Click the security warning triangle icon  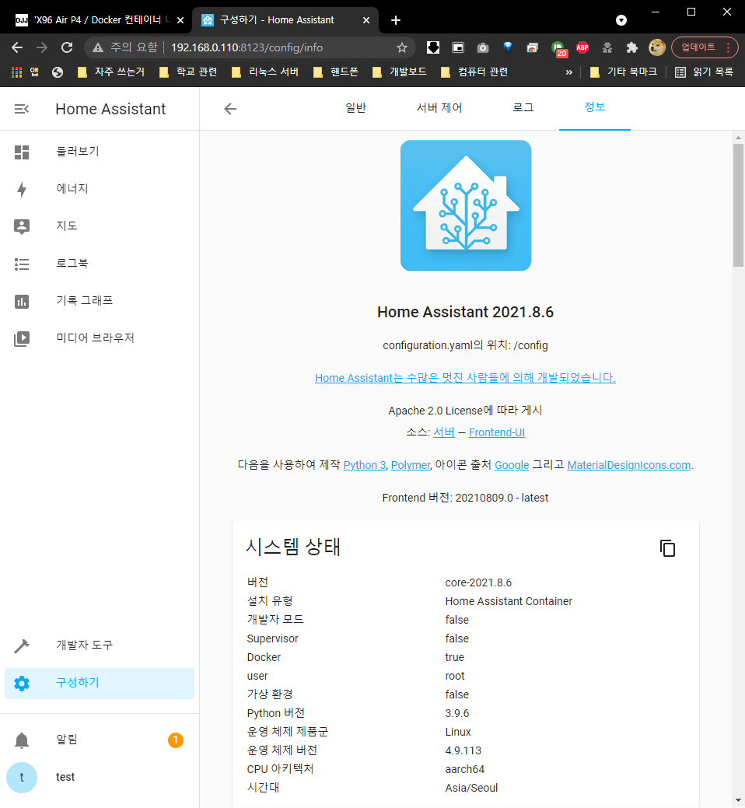tap(98, 48)
